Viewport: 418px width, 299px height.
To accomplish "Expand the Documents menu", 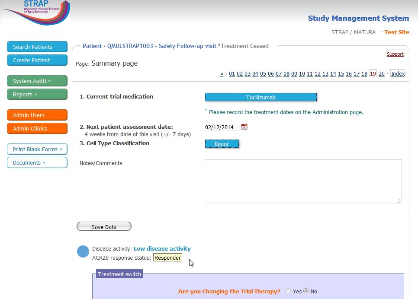I will pos(37,162).
